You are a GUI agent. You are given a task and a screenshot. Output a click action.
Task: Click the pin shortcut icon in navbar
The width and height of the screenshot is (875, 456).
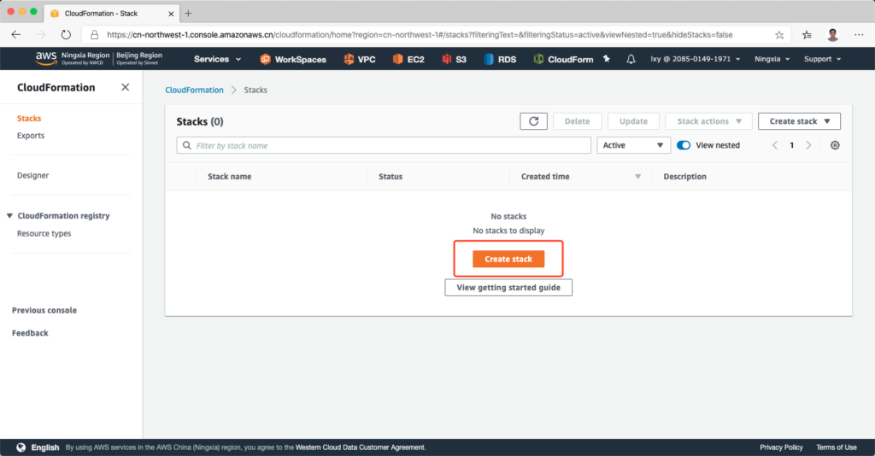pos(607,59)
